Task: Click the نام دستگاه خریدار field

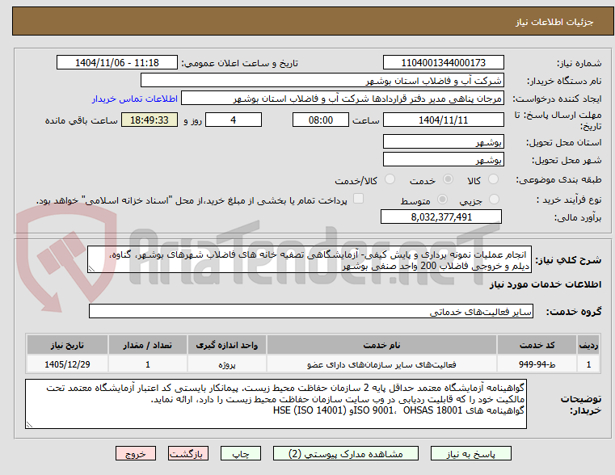Action: [322, 81]
